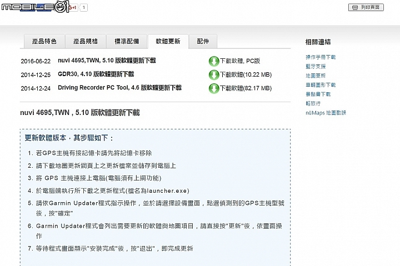This screenshot has height=266, width=400.
Task: Click the 相關連結 sidebar heading
Action: coord(318,42)
